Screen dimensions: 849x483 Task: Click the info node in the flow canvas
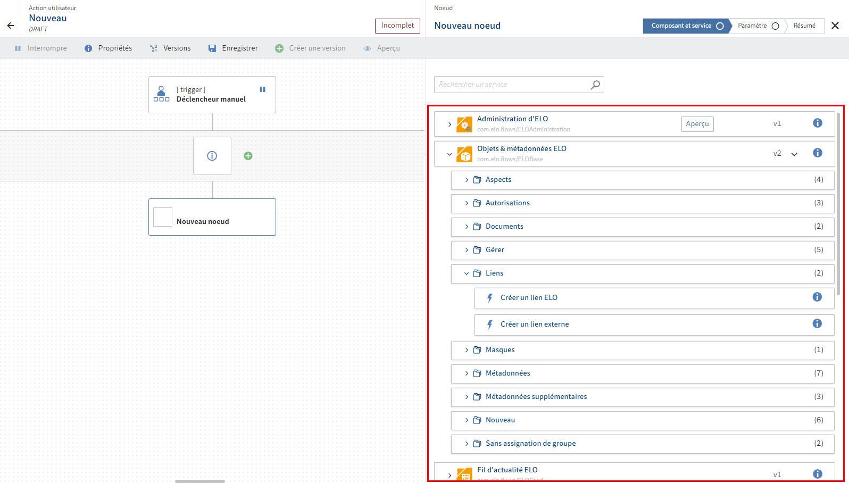click(212, 156)
